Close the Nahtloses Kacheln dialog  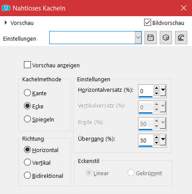point(184,8)
